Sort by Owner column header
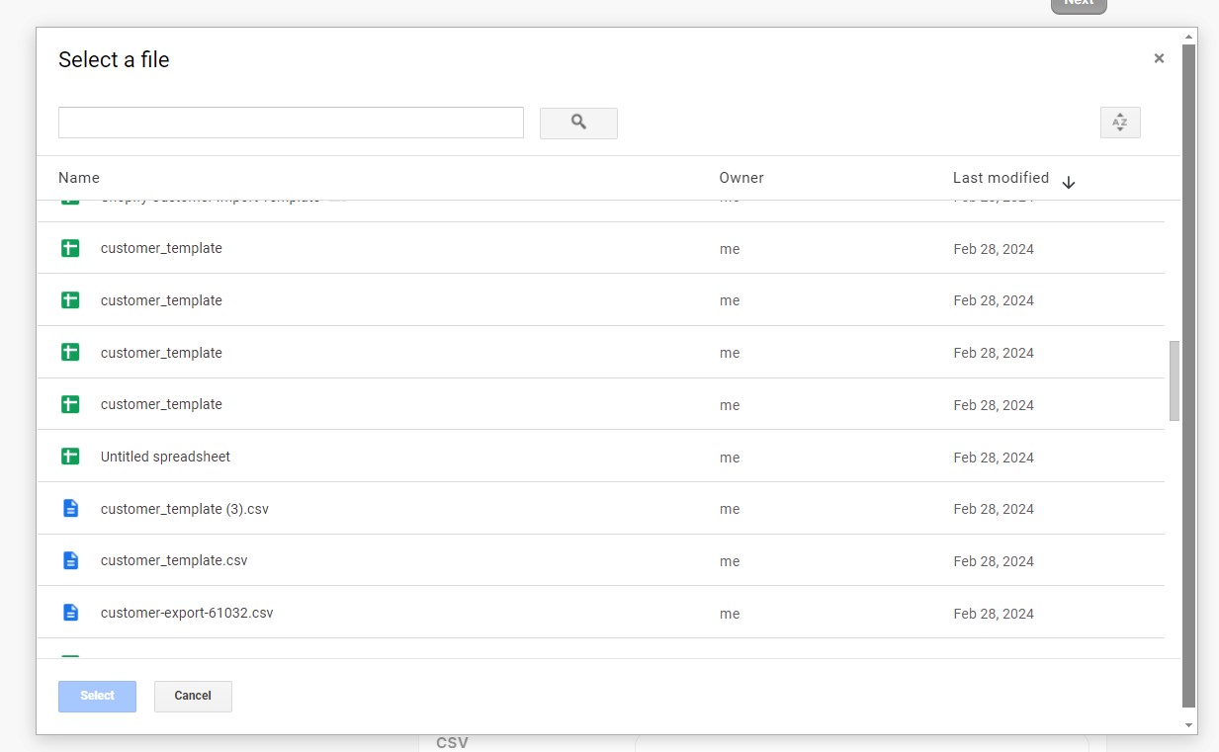The width and height of the screenshot is (1219, 752). point(740,178)
